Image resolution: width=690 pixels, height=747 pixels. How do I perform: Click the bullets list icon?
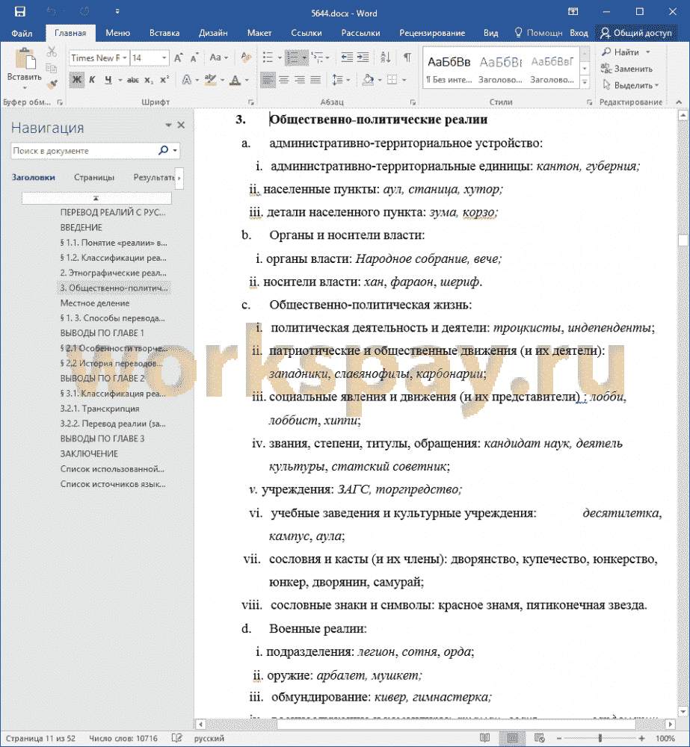tap(268, 58)
